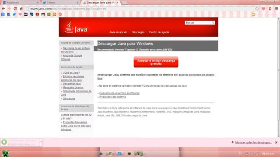Close the Facebook tab
This screenshot has height=157, width=280.
point(38,3)
